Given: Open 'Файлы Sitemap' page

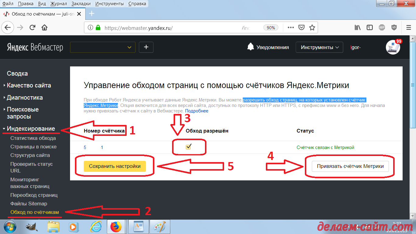Looking at the screenshot, I should [29, 204].
